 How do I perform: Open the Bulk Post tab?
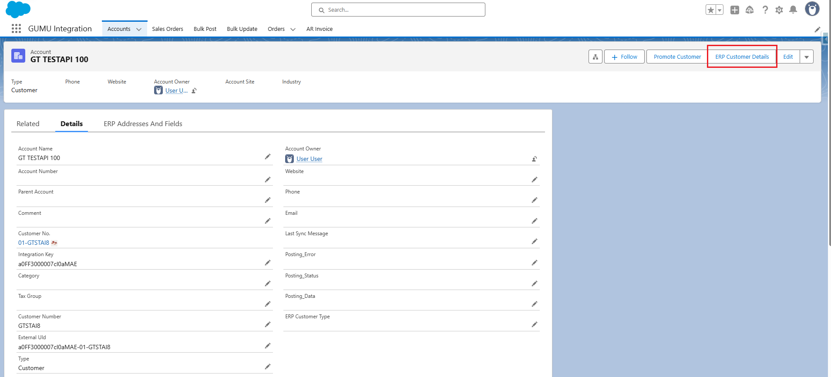205,29
